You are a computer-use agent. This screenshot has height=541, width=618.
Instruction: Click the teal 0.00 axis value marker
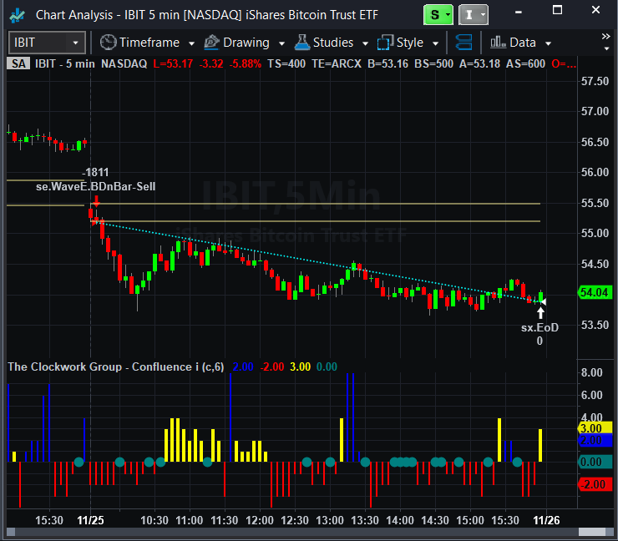595,462
